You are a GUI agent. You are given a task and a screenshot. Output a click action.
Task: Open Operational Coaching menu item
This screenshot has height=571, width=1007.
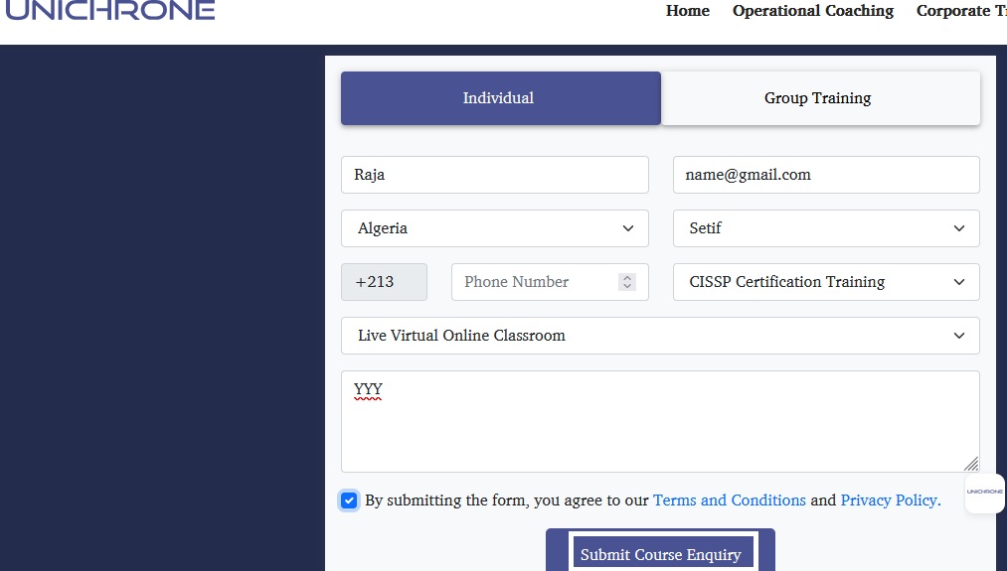813,11
